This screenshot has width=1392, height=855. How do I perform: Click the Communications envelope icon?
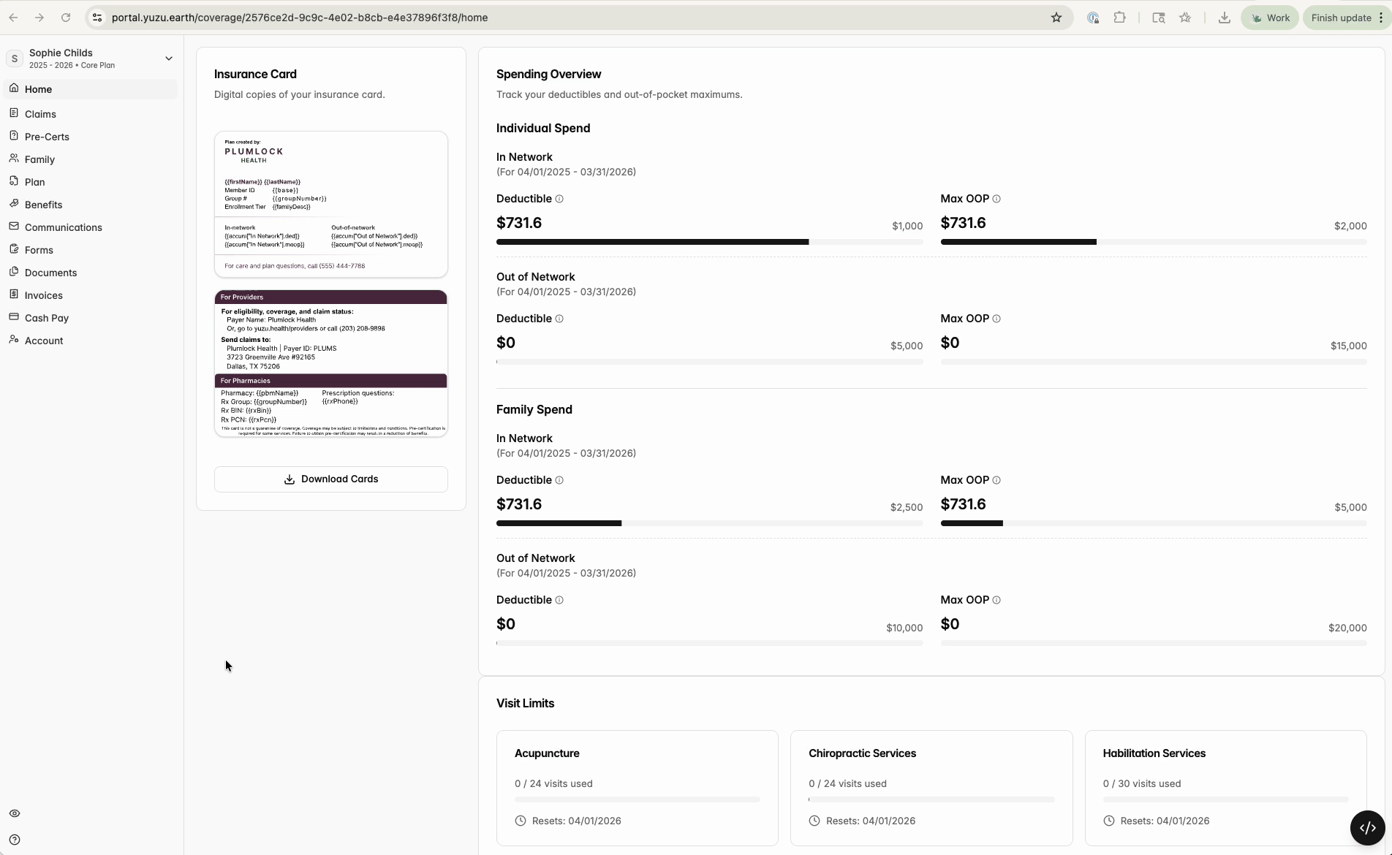[x=14, y=227]
